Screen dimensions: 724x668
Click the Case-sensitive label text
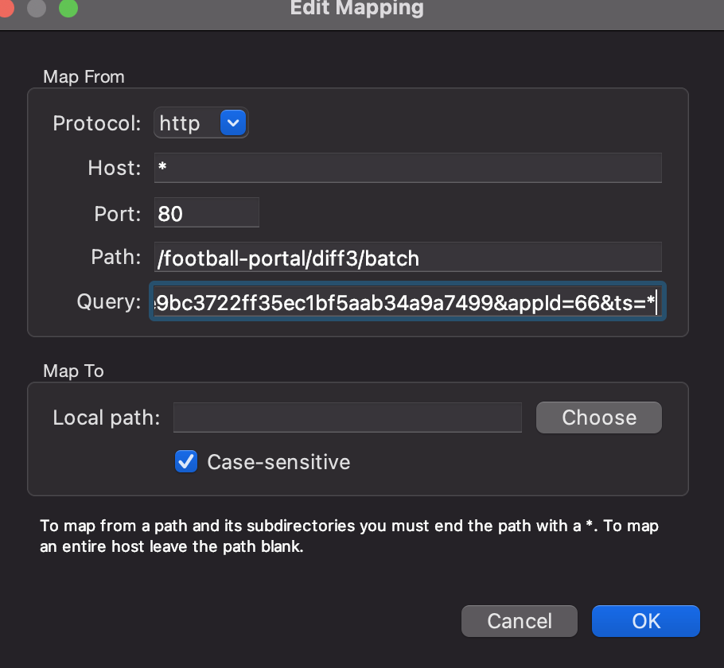(278, 462)
